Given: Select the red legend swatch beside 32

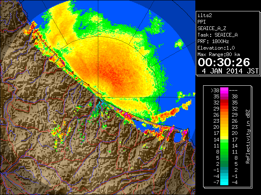Looking at the screenshot, I should (x=224, y=103).
